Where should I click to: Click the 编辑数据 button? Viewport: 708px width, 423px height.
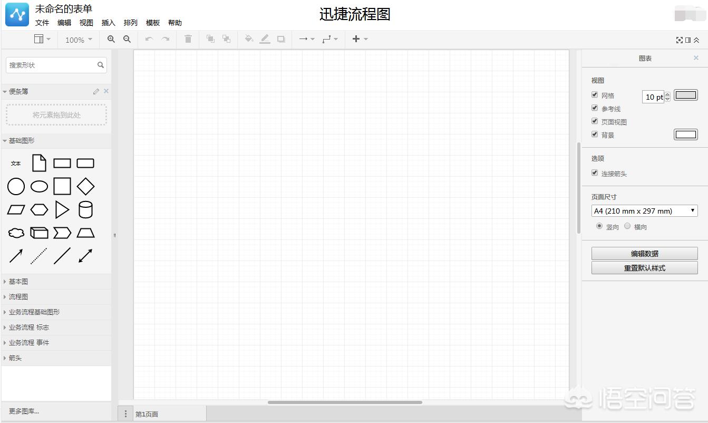[645, 253]
